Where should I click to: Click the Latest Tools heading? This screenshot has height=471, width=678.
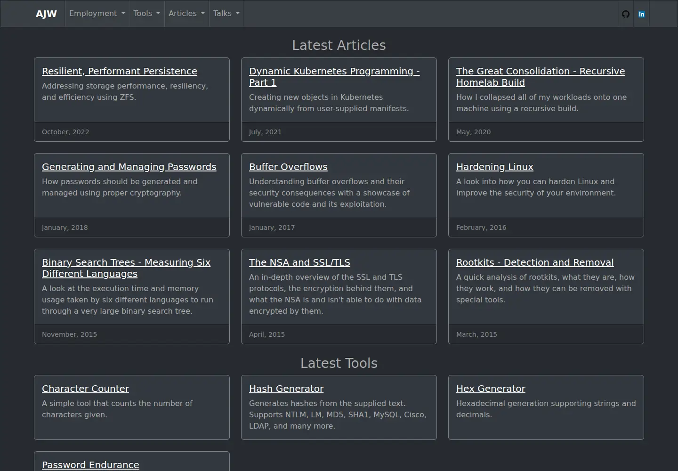coord(339,363)
